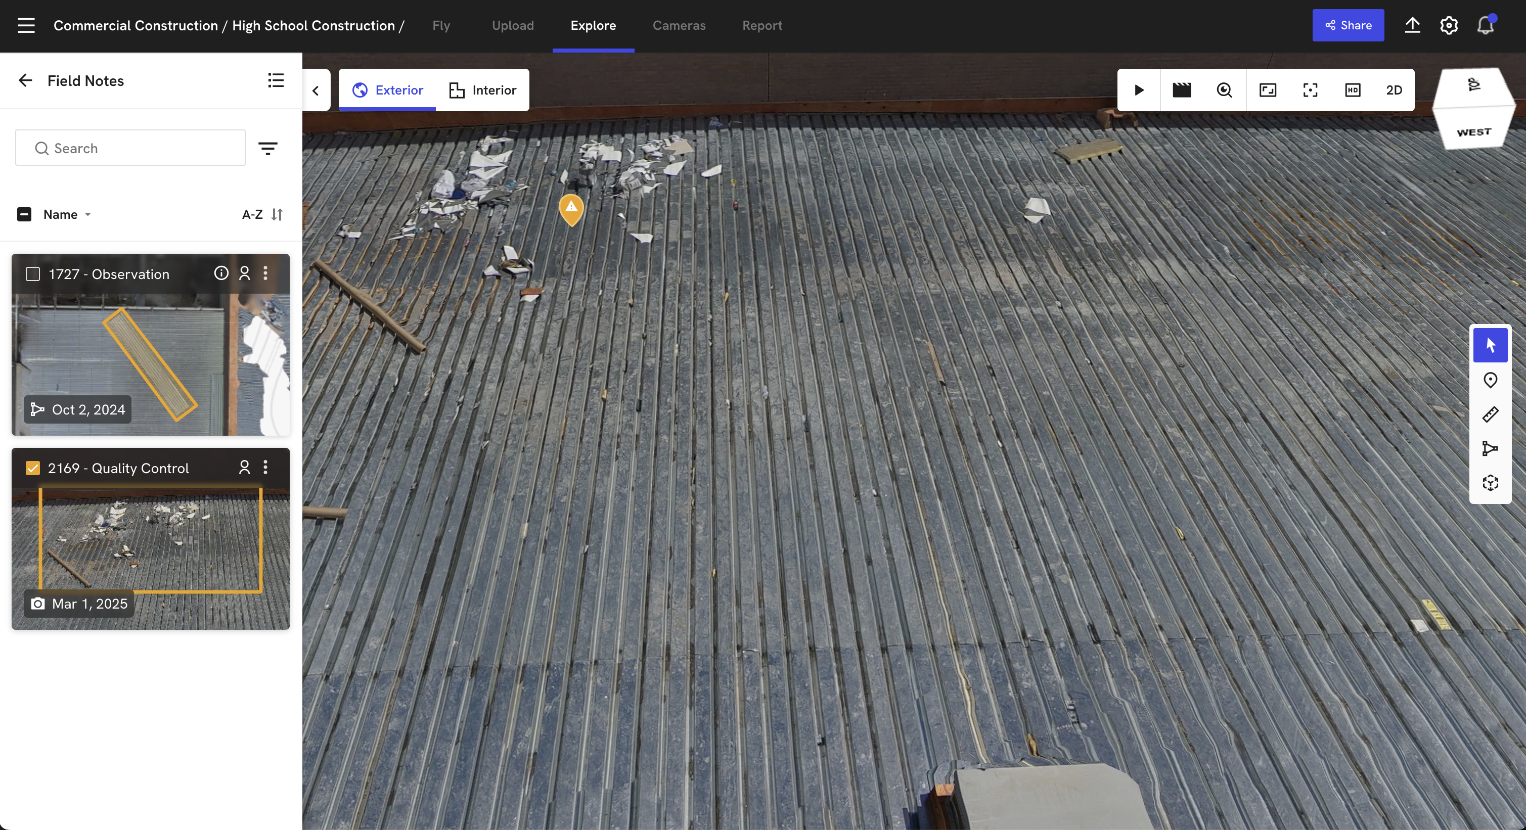Open the Fly tab
Screen dimensions: 1526x830
click(441, 25)
